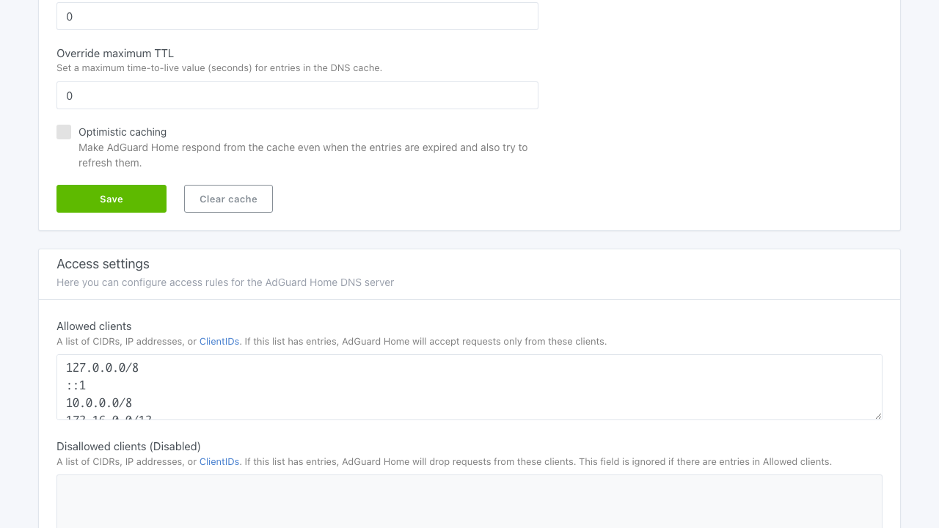Click the Allowed clients textarea resize handle
The width and height of the screenshot is (939, 528).
pyautogui.click(x=877, y=415)
